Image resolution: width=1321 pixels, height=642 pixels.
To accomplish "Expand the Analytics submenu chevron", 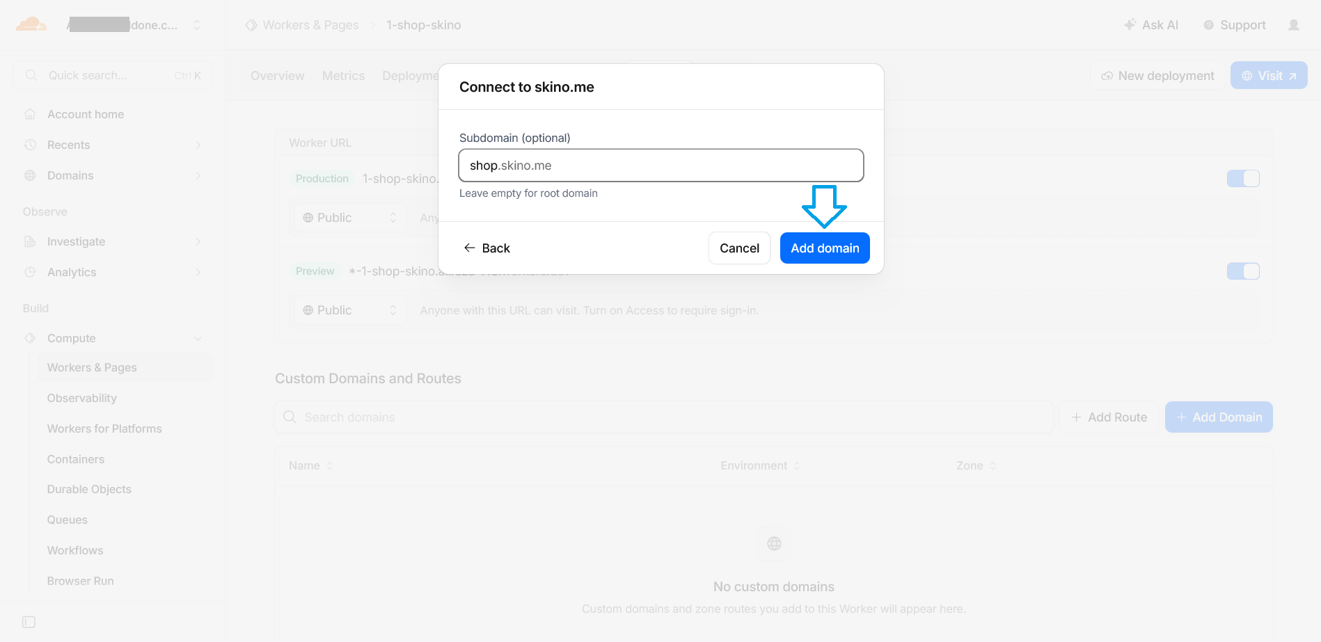I will 198,272.
